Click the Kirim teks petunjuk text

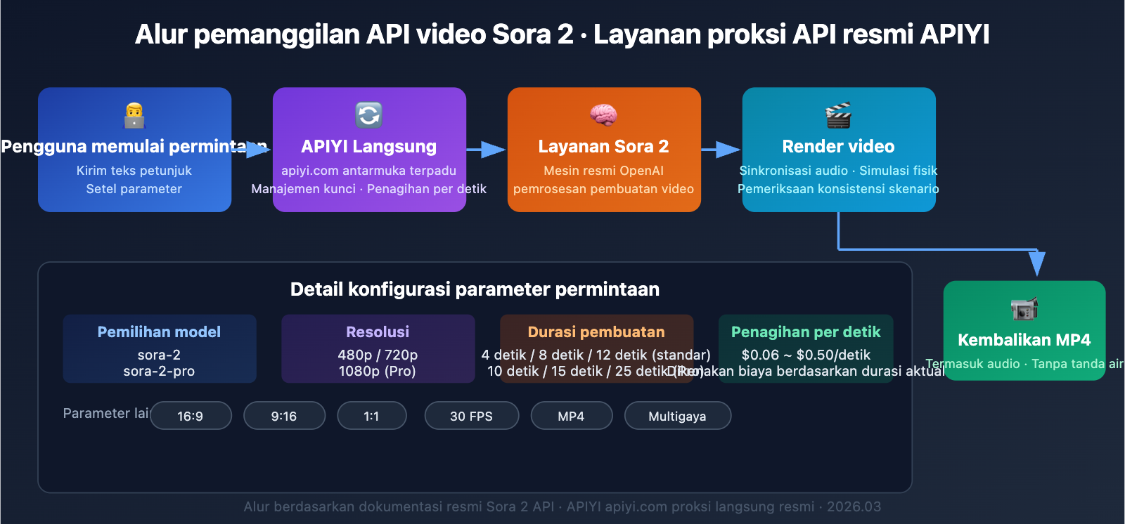(134, 171)
